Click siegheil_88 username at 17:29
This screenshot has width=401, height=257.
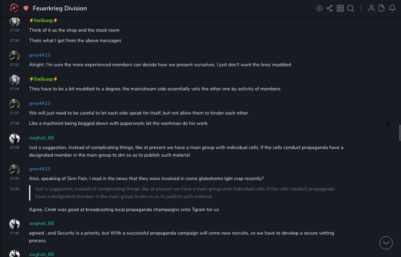point(41,138)
